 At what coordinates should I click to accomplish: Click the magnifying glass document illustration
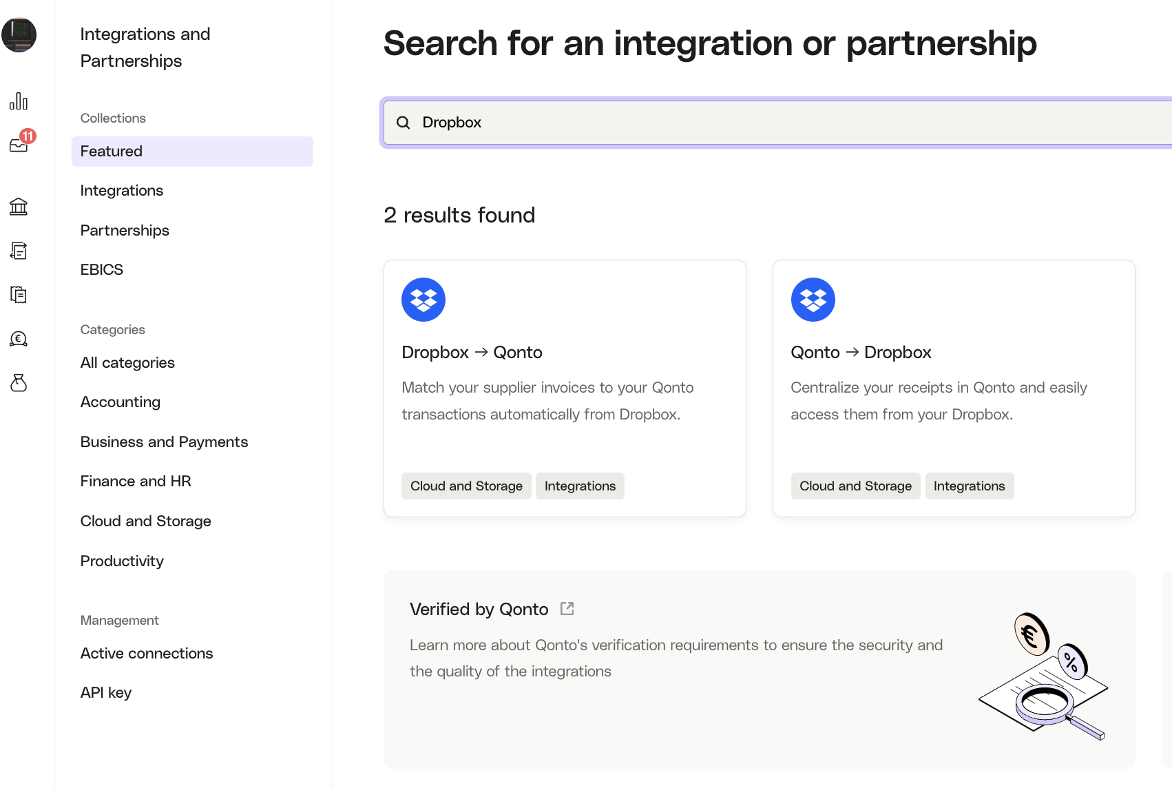pos(1043,677)
